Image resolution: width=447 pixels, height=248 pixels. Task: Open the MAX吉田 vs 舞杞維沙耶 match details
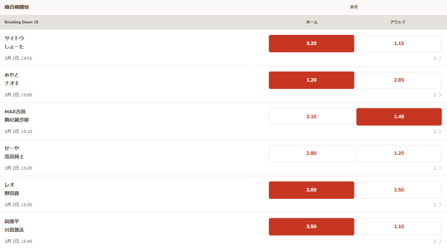(x=17, y=116)
